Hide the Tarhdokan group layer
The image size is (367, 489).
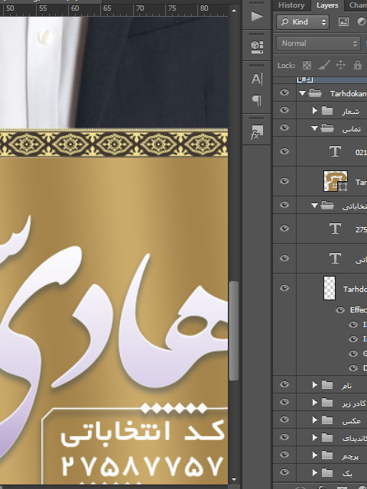[x=284, y=92]
